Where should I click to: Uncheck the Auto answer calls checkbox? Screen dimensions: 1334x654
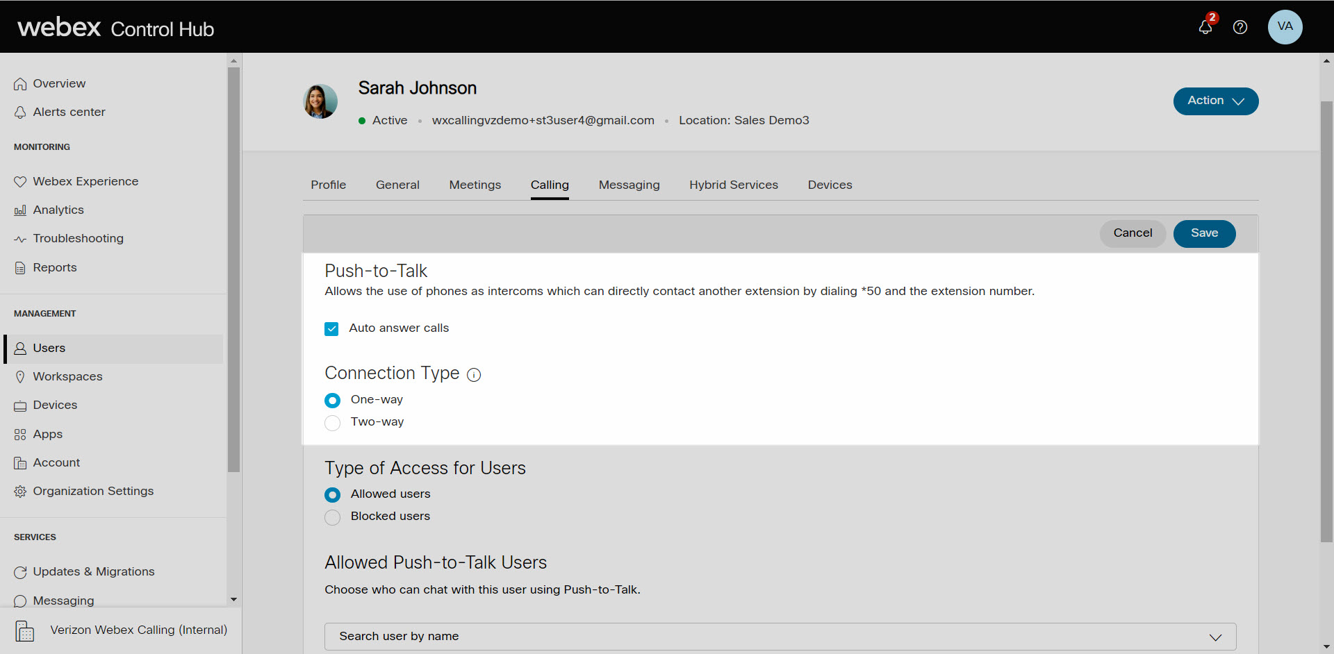[x=331, y=328]
